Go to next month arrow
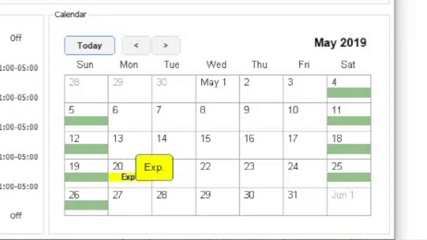 [x=166, y=46]
